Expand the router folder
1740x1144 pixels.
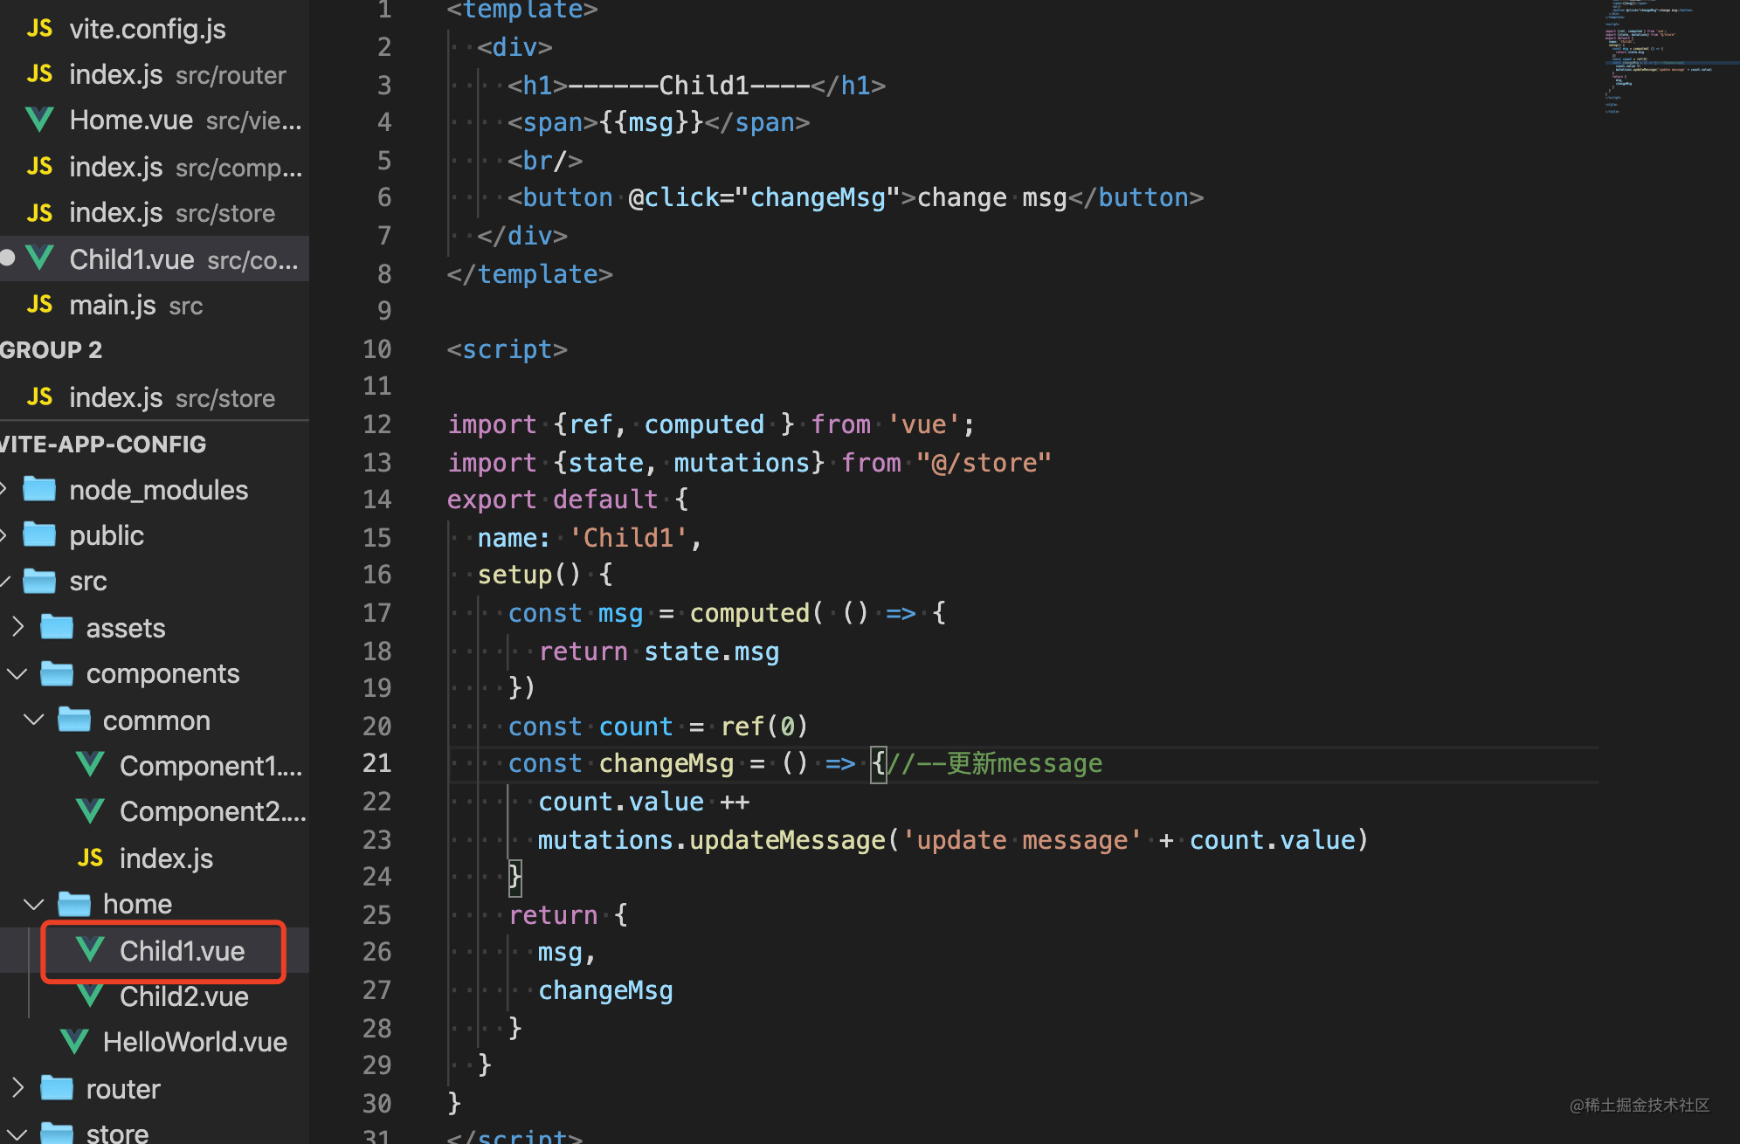pyautogui.click(x=17, y=1088)
